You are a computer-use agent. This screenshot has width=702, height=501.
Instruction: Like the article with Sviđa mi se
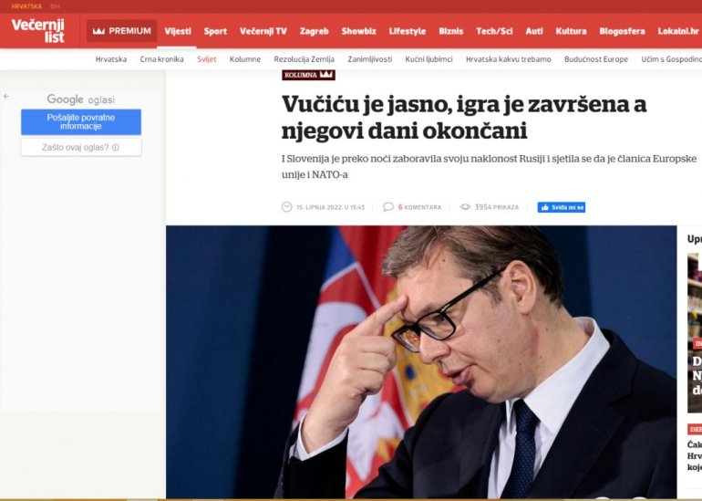coord(562,207)
